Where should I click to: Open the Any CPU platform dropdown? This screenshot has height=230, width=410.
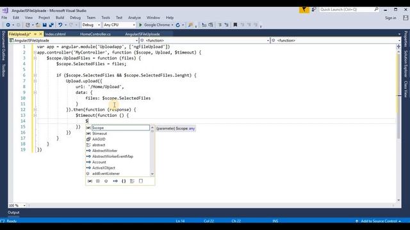(119, 25)
